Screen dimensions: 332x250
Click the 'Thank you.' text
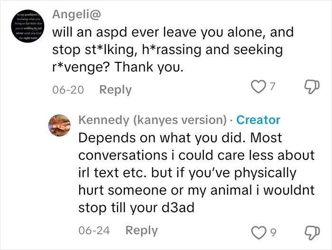[x=146, y=68]
